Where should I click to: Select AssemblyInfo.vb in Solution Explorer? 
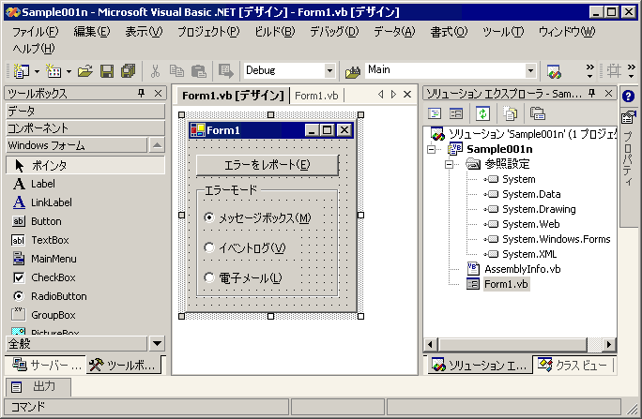click(x=523, y=269)
